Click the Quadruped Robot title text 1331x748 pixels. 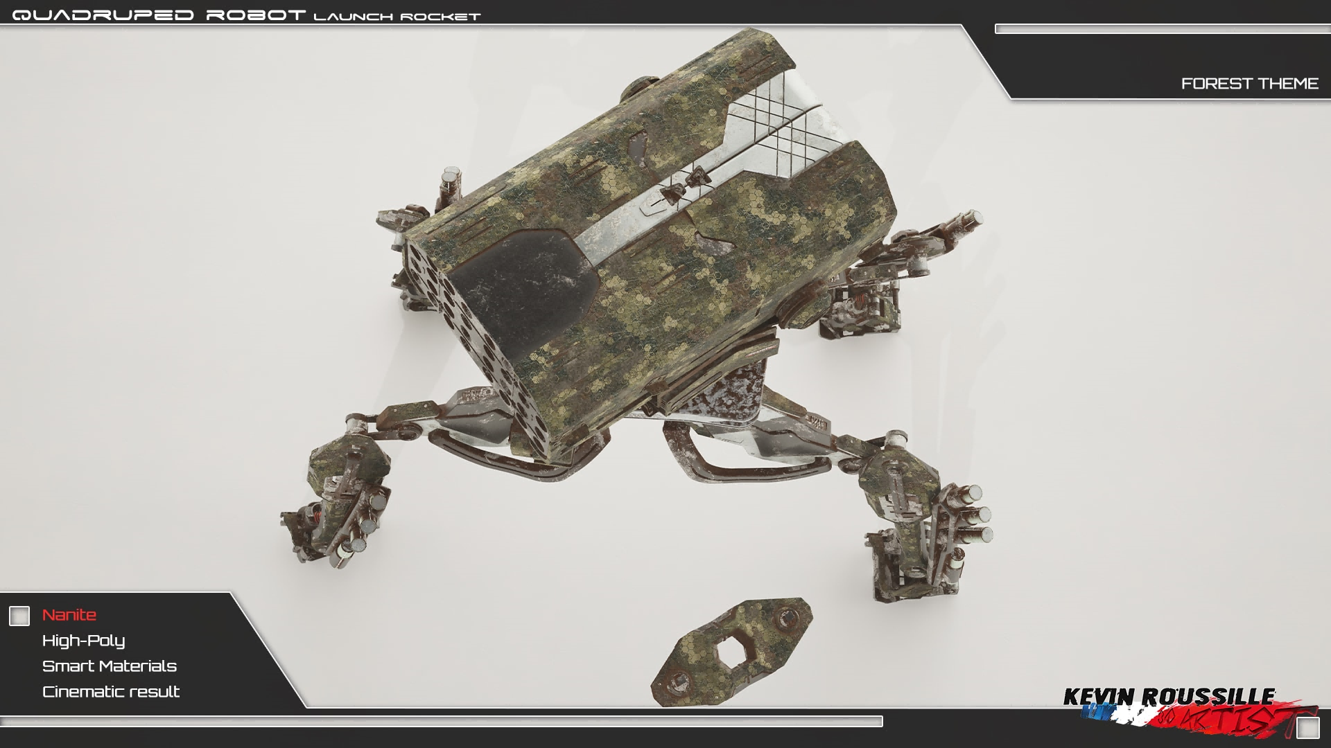pos(159,15)
